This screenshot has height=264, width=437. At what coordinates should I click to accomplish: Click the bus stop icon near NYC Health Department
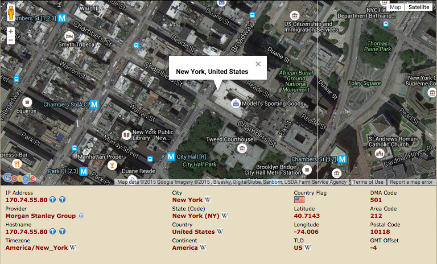[x=386, y=24]
